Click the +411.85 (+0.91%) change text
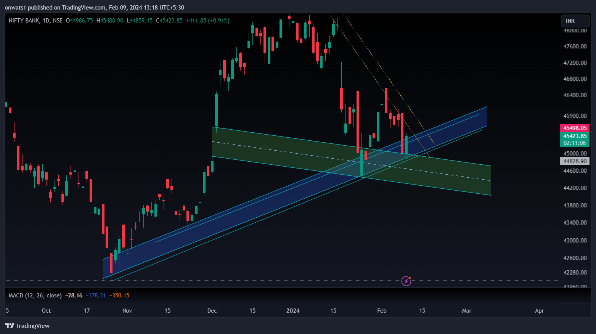The image size is (596, 334). [x=208, y=21]
